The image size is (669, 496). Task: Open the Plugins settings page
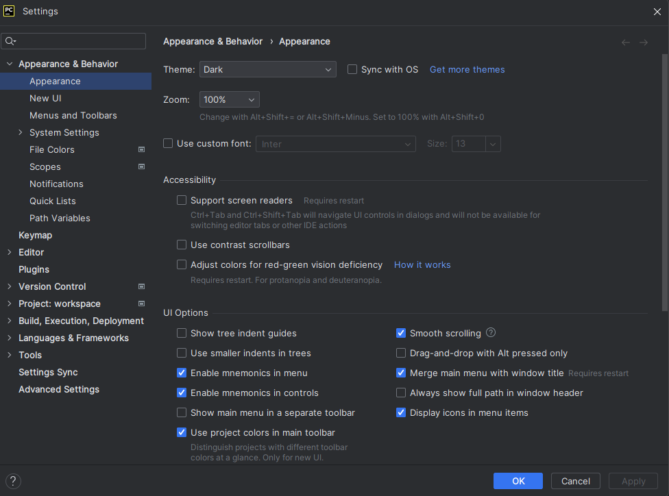(34, 269)
